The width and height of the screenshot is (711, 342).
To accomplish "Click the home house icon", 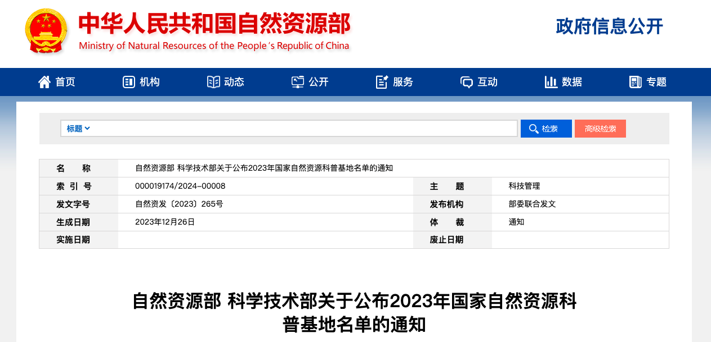I will (x=44, y=82).
